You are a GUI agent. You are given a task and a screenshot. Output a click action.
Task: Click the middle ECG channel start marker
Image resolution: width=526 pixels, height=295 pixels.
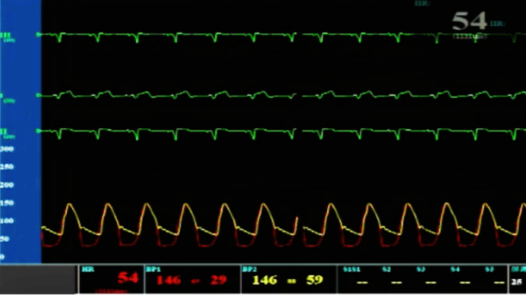click(39, 96)
